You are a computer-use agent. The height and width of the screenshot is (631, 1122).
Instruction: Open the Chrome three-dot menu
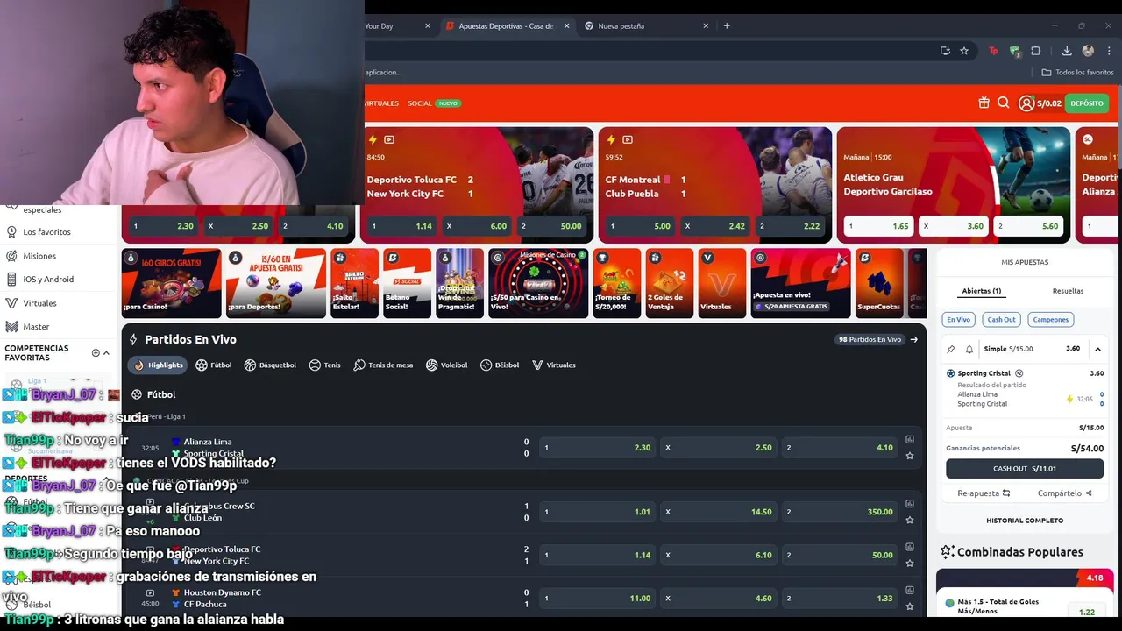pos(1108,51)
